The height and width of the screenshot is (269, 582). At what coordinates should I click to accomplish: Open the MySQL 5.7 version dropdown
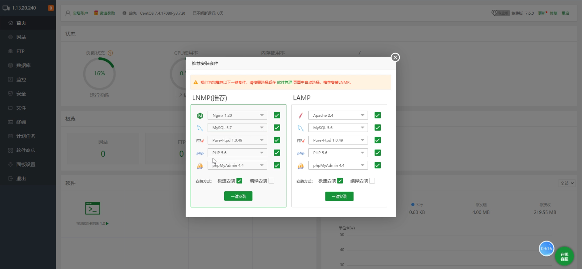tap(237, 128)
